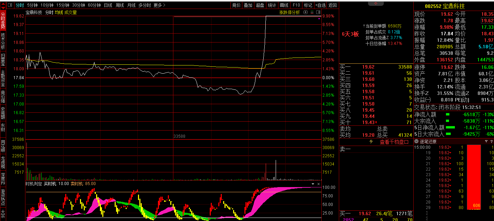
Task: Click the 买二 price 19.61 row
Action: pos(376,73)
